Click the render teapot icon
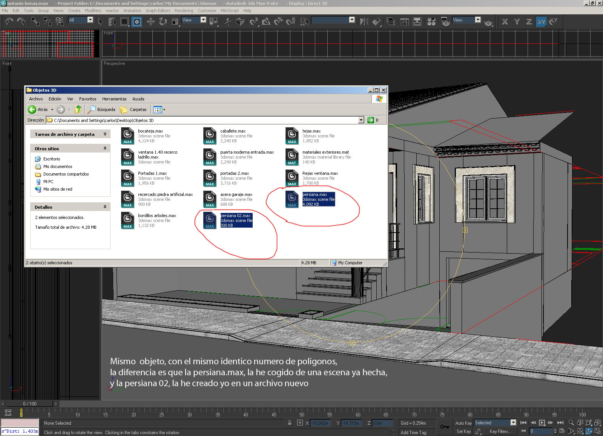 (488, 23)
